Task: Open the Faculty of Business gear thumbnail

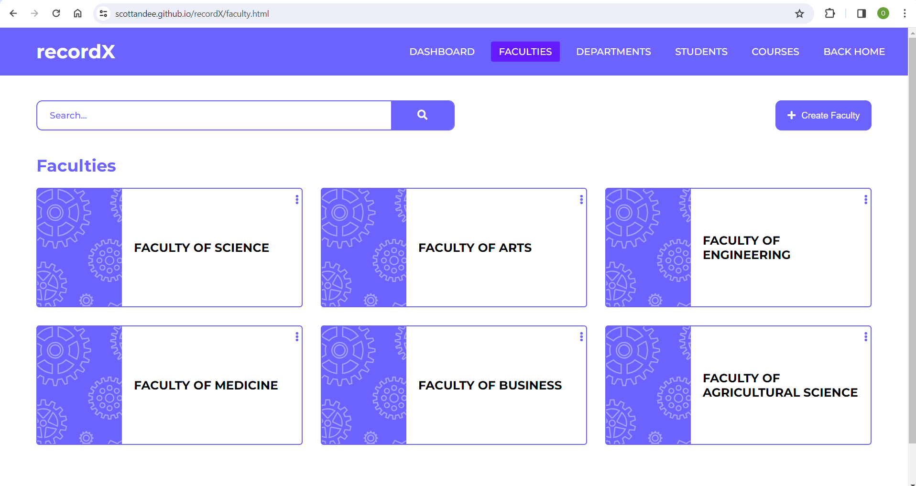Action: point(364,385)
